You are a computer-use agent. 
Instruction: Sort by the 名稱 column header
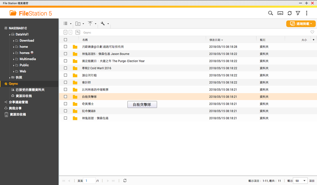click(x=85, y=40)
